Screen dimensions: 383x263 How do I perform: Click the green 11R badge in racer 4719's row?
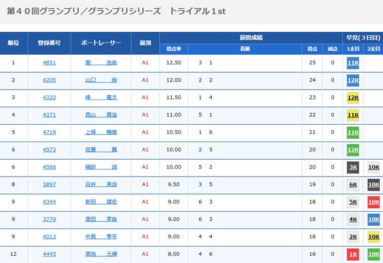pyautogui.click(x=353, y=133)
